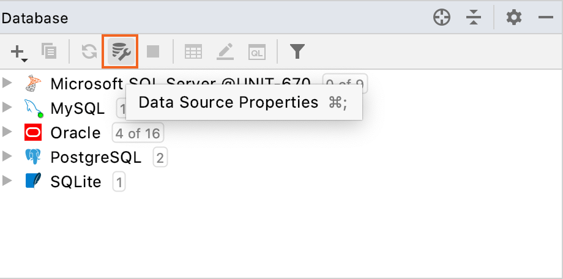Click the New plus icon

[x=19, y=53]
